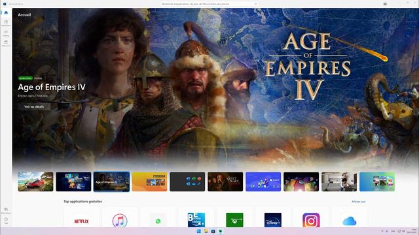419x235 pixels.
Task: Click the "Age of Empires IV" hero title
Action: tap(52, 87)
